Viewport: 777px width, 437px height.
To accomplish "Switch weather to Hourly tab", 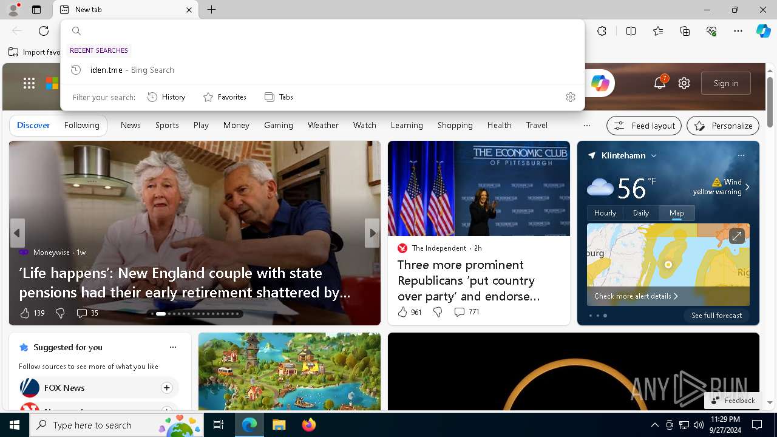I will [605, 213].
